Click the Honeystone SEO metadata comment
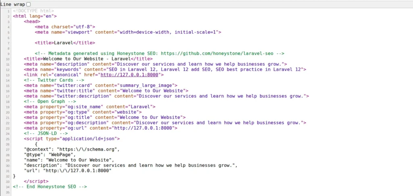 pos(159,54)
